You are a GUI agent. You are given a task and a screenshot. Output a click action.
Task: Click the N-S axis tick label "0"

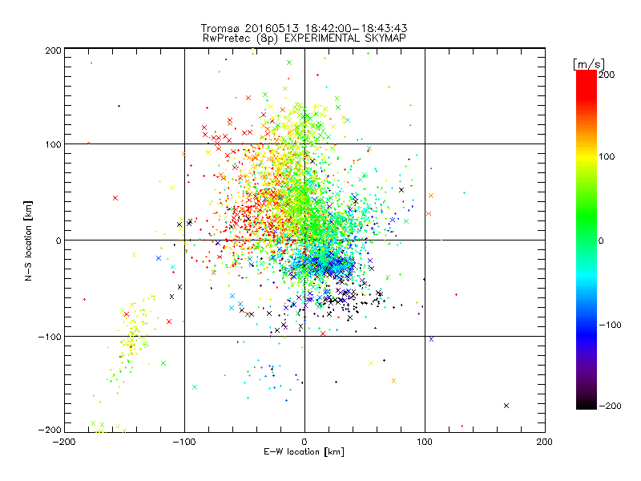pos(58,240)
